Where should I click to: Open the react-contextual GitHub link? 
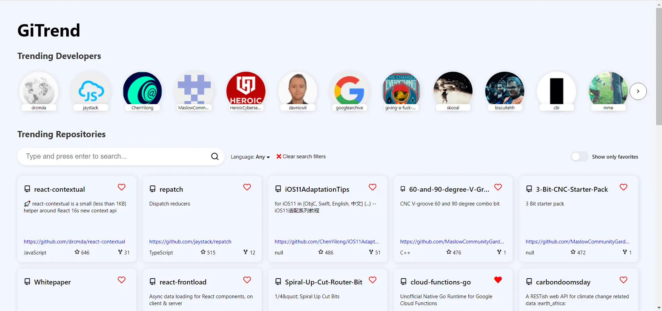pyautogui.click(x=74, y=242)
